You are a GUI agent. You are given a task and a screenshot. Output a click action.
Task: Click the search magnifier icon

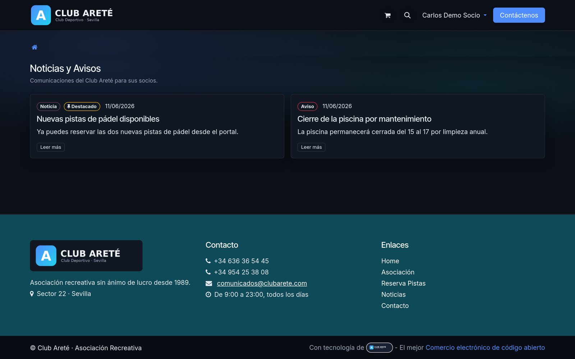click(407, 15)
